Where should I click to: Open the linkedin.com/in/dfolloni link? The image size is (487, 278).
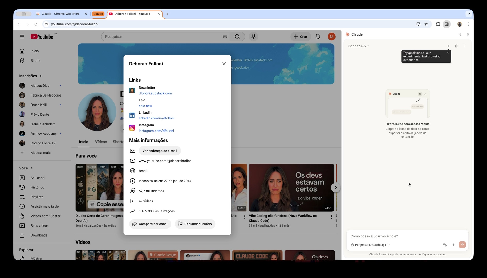click(x=157, y=118)
